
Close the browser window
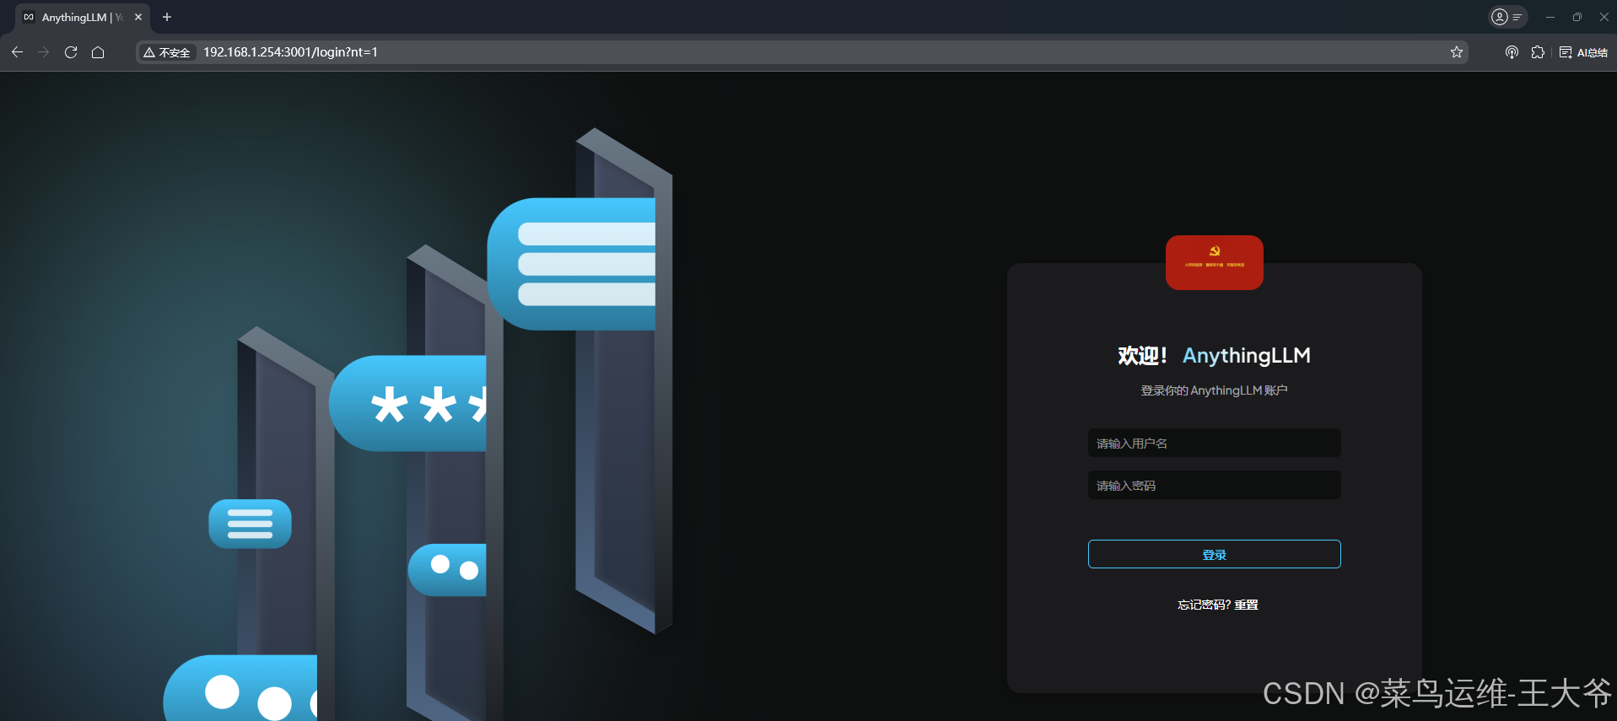[1604, 17]
